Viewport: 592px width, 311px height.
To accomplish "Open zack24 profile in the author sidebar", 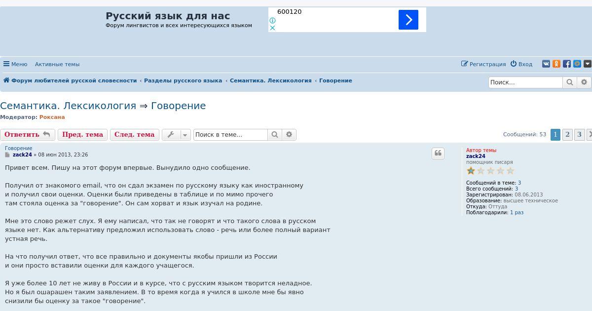I will coord(476,156).
